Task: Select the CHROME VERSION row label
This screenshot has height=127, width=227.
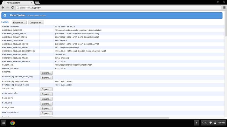Action: (10, 27)
